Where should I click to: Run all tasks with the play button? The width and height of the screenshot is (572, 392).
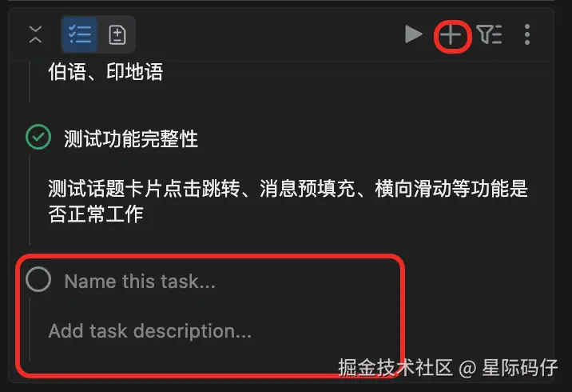pos(413,34)
